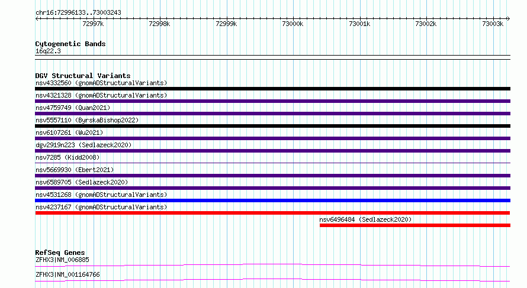Open variant label dgv2919n223 (Sedlazeck2020)

tap(83, 145)
